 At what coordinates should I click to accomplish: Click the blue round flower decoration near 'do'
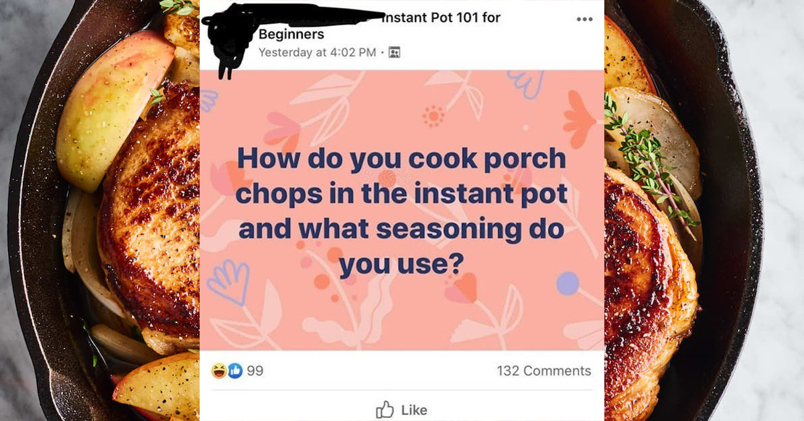(x=567, y=284)
